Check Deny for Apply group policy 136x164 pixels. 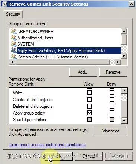112,113
